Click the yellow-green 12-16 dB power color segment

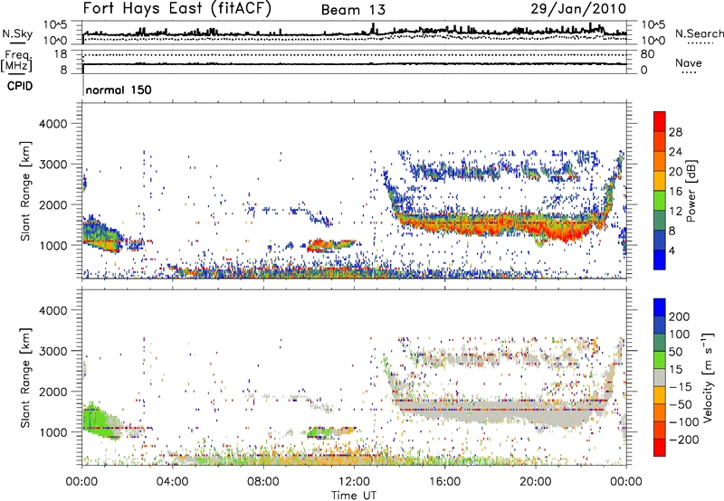[x=660, y=201]
